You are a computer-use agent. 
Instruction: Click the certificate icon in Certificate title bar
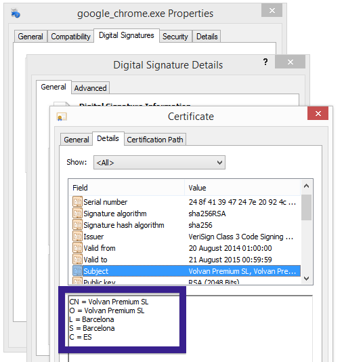point(62,117)
